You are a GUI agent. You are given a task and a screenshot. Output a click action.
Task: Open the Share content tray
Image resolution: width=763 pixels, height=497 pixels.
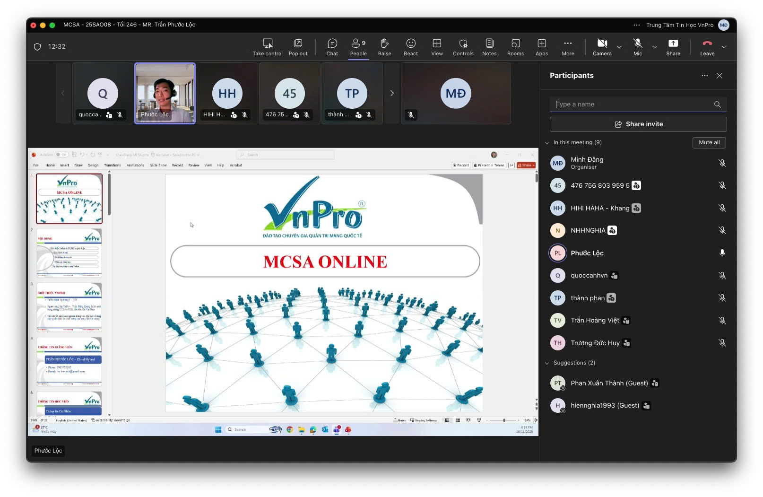(x=673, y=47)
